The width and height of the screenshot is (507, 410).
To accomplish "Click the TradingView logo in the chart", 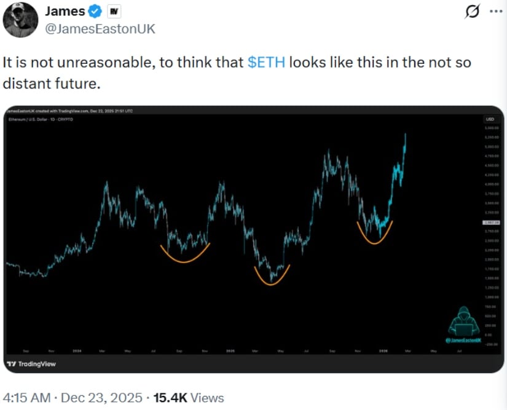I will coord(31,364).
